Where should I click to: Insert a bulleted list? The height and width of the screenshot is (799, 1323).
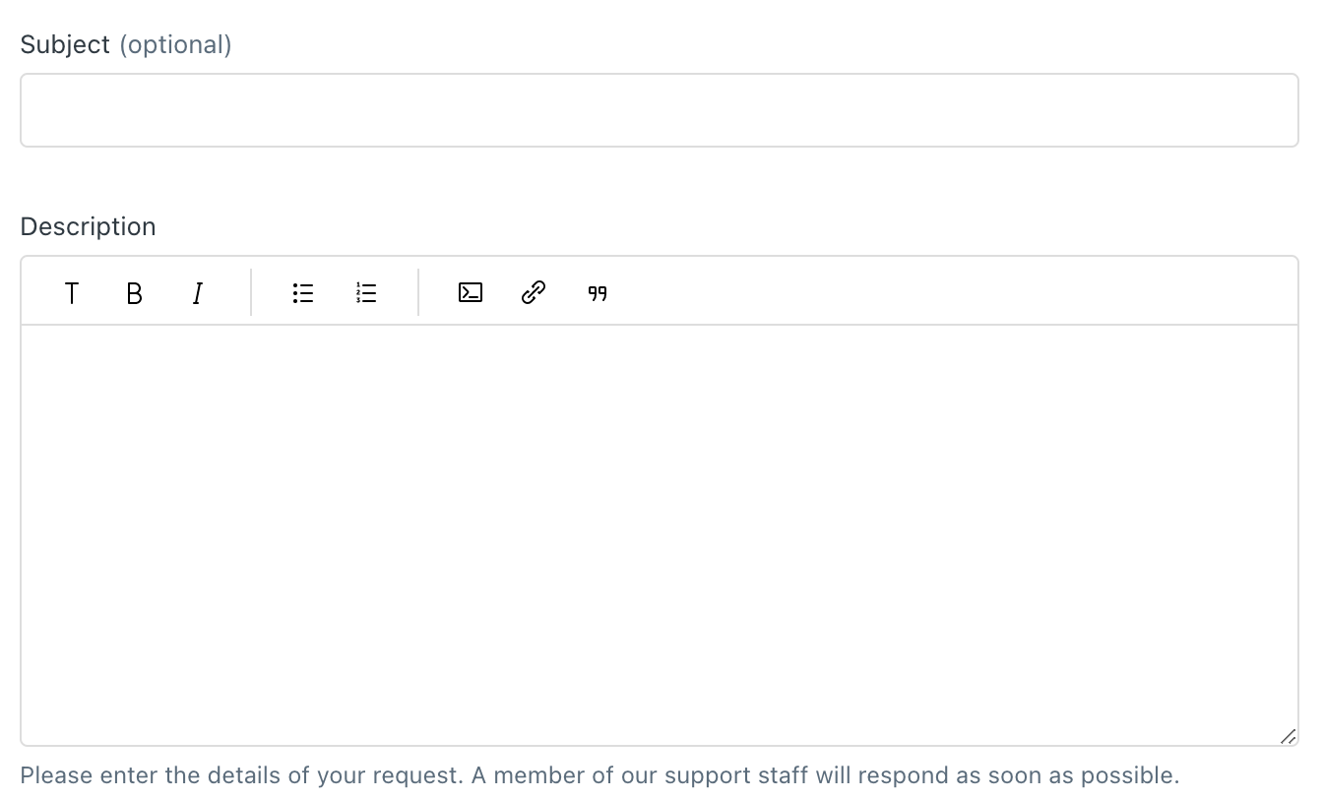(303, 293)
